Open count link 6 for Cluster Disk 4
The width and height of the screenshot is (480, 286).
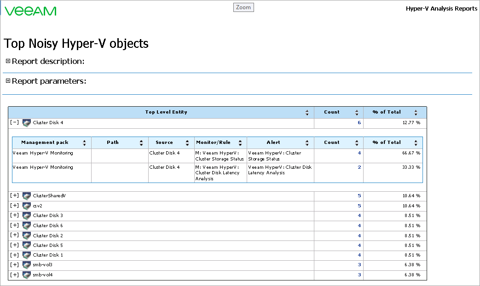point(359,123)
